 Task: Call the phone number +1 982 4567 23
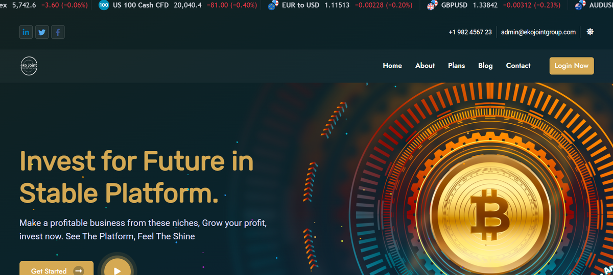(470, 32)
